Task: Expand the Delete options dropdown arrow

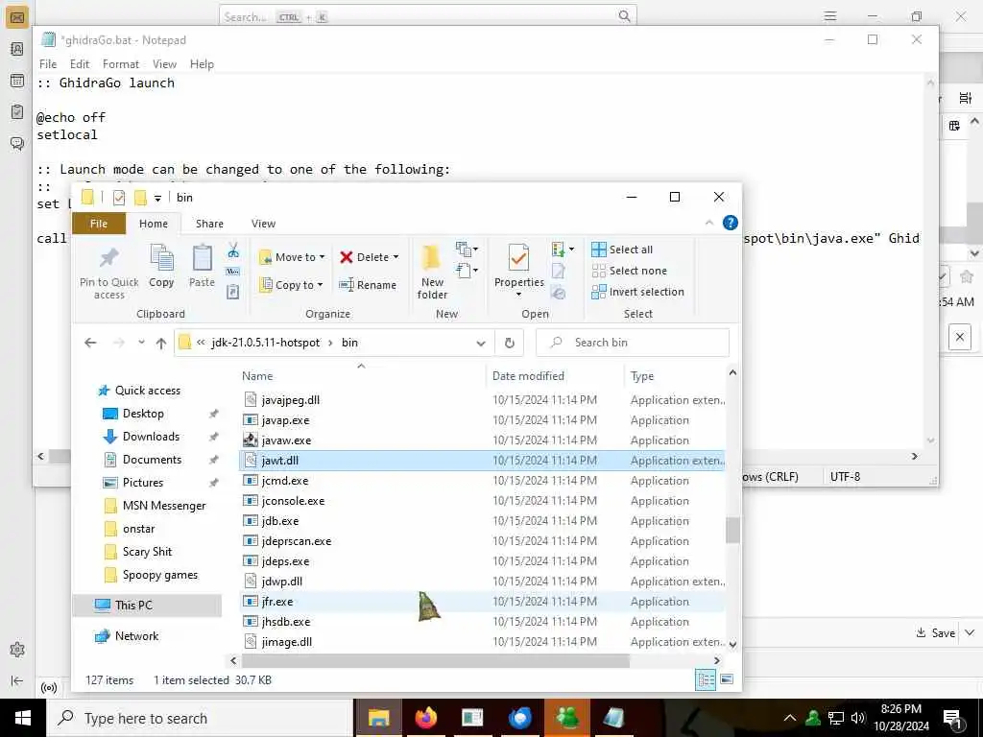Action: point(396,257)
